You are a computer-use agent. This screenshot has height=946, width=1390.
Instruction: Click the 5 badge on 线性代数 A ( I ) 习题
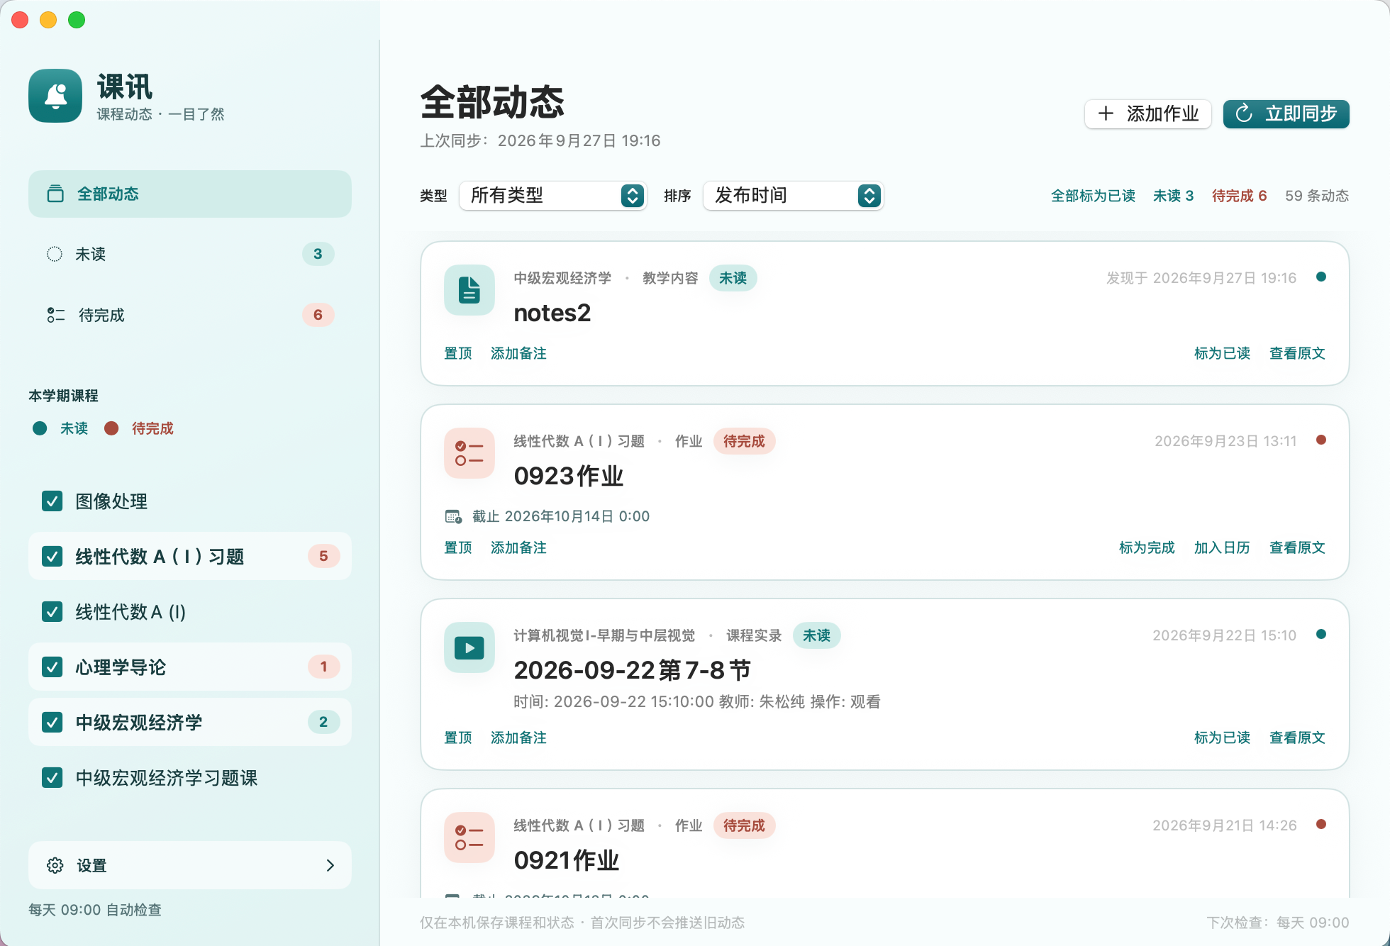[x=323, y=556]
